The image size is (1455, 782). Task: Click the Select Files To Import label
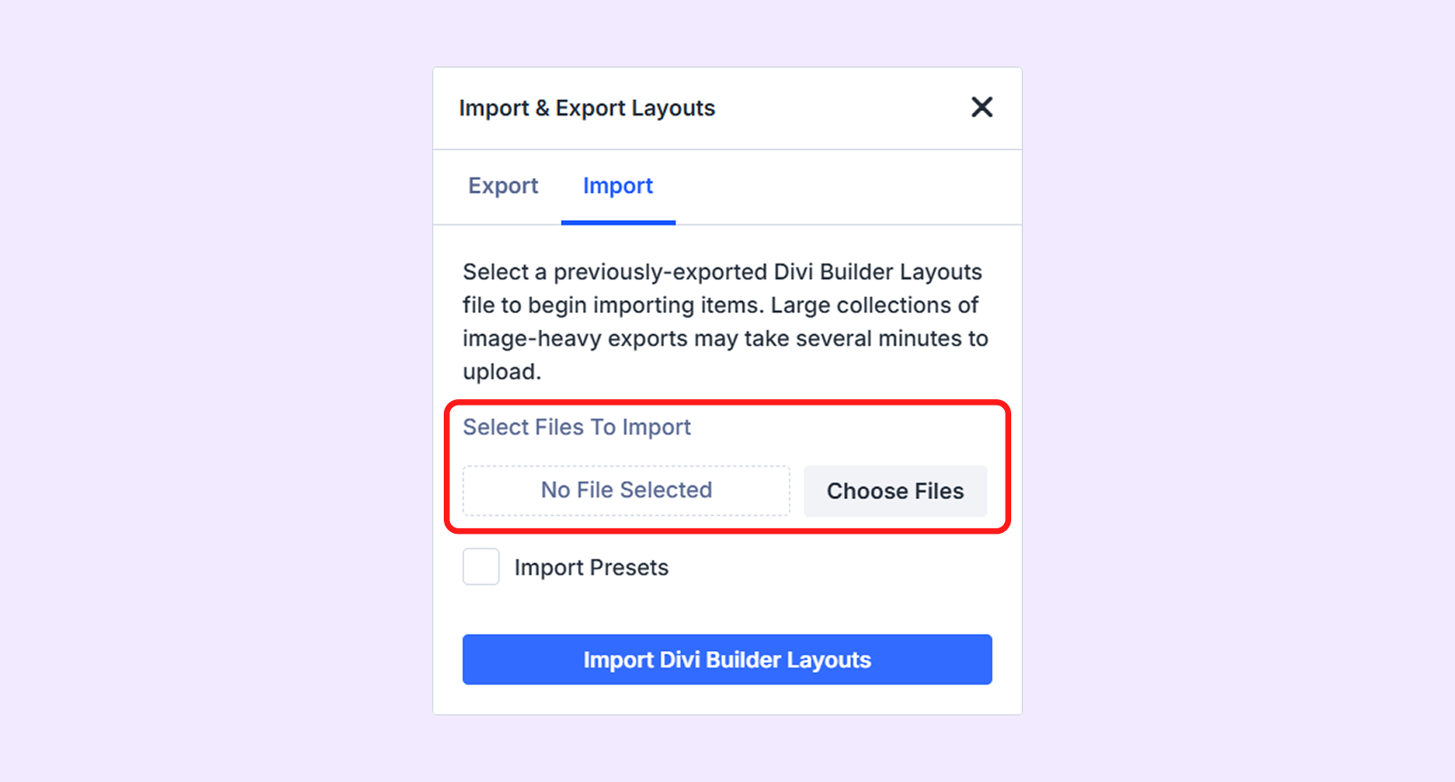point(577,427)
